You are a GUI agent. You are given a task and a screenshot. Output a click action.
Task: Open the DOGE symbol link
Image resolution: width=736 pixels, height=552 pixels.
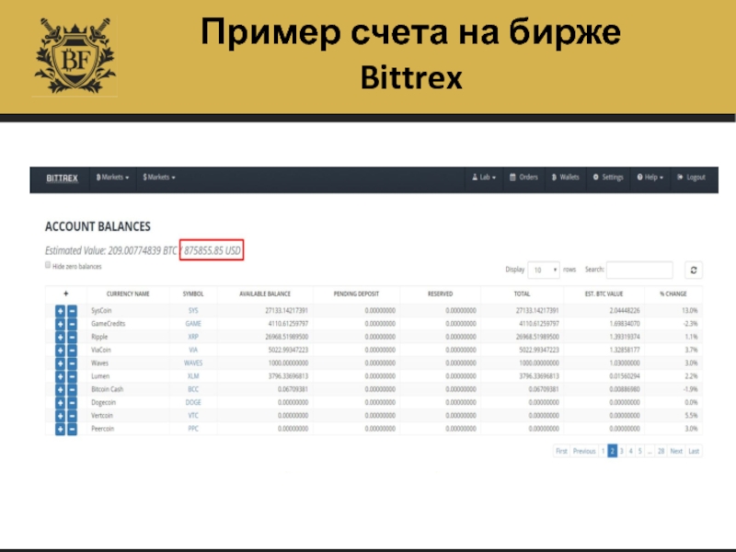coord(193,403)
